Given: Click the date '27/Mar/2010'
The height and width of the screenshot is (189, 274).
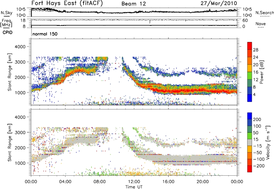Looking at the screenshot, I should coord(219,3).
